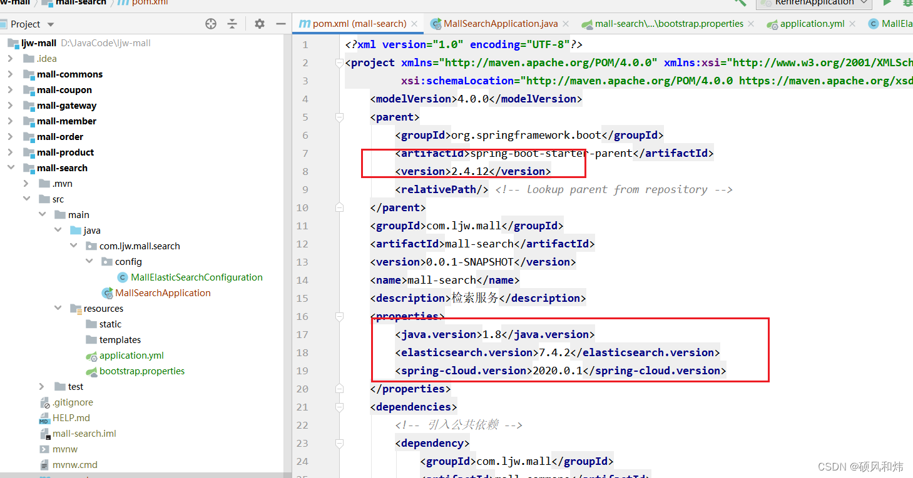
Task: Click the fold end marker at line 10
Action: point(339,207)
